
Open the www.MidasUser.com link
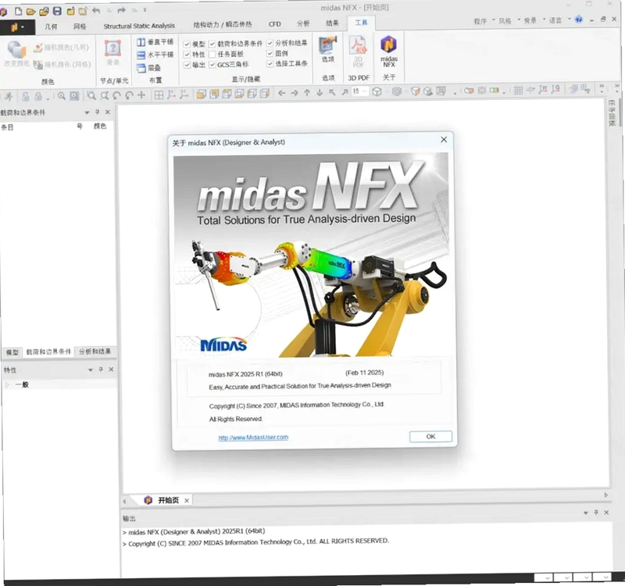(253, 438)
